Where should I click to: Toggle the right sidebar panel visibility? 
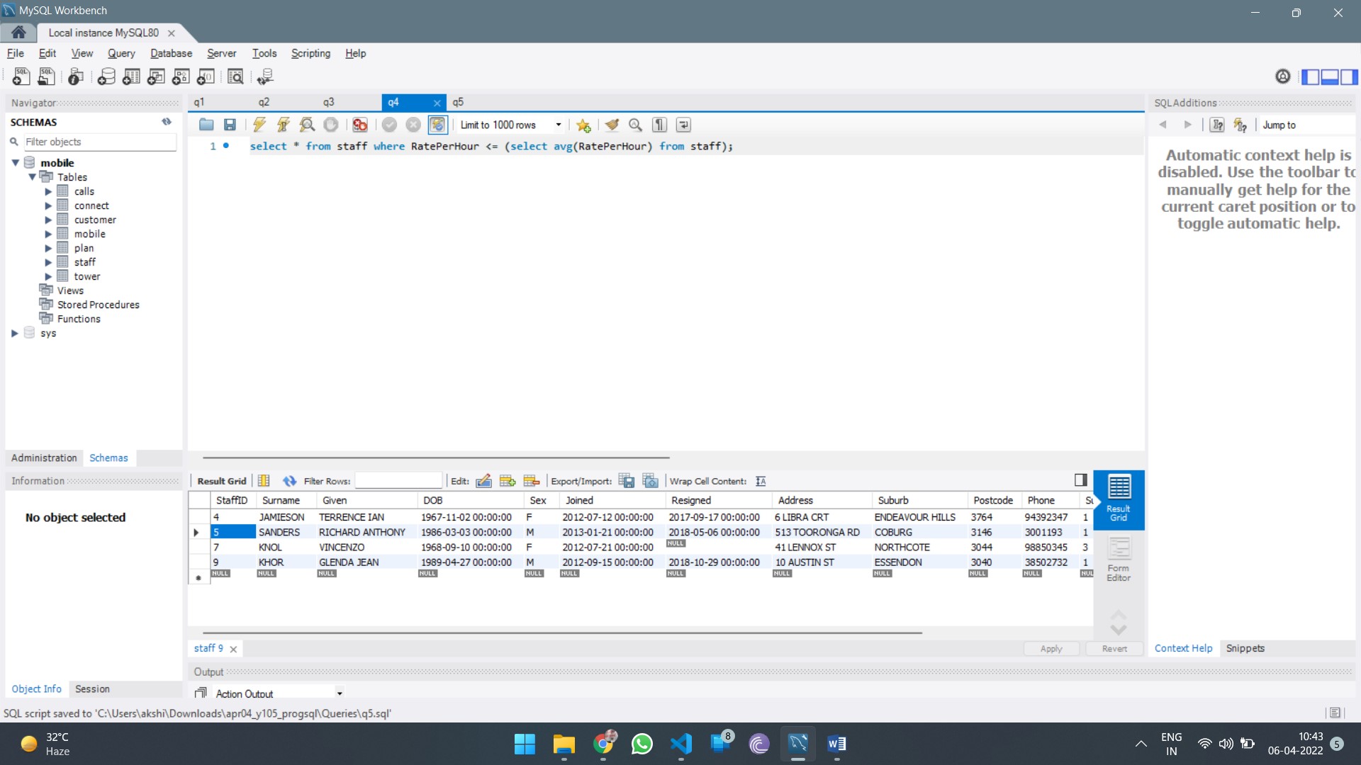pos(1349,76)
